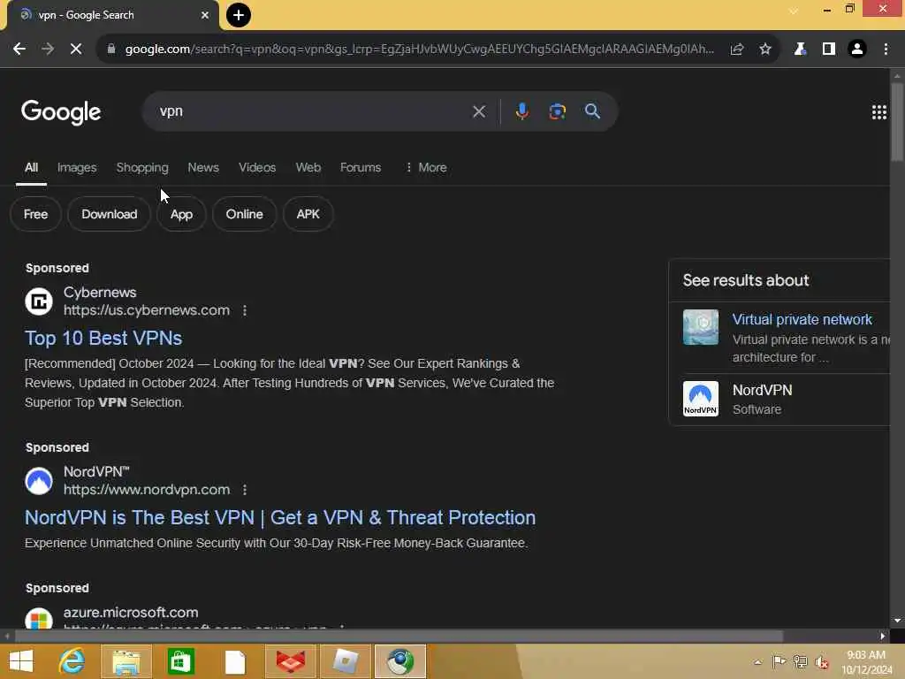Bookmark this page with the star icon
905x679 pixels.
[x=765, y=50]
